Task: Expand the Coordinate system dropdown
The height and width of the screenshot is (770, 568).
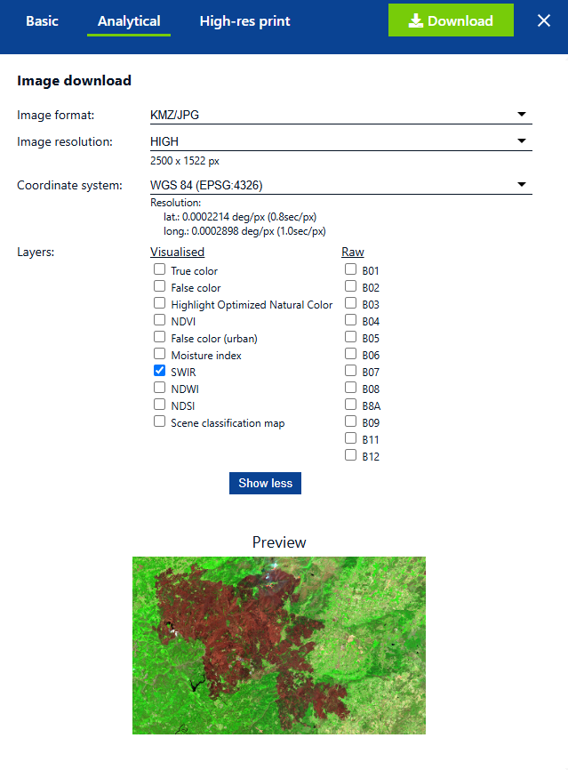Action: tap(340, 185)
